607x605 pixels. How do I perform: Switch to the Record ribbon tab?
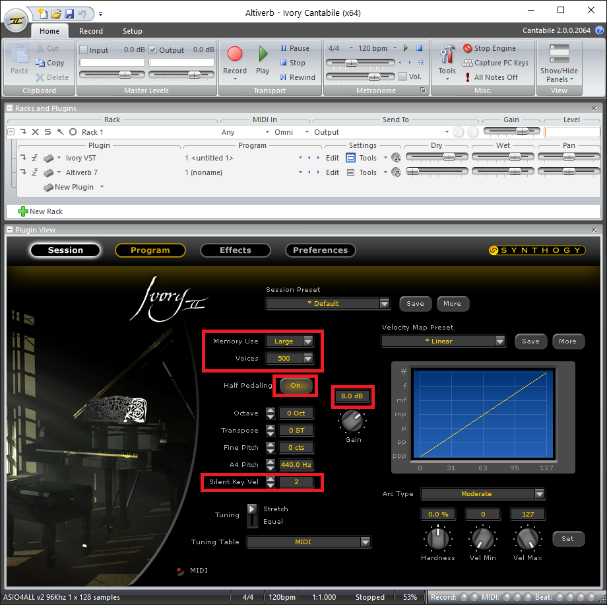91,31
